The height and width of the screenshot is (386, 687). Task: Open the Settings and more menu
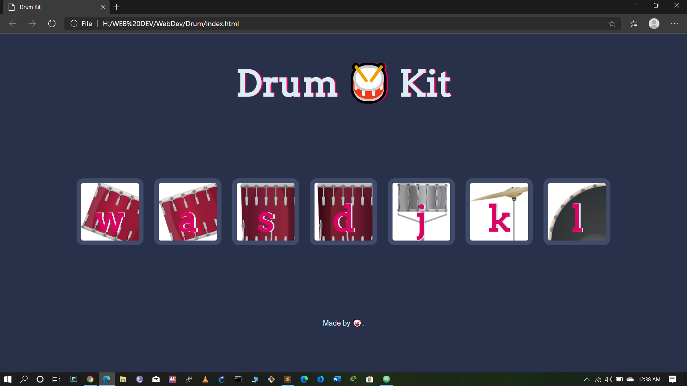click(674, 24)
